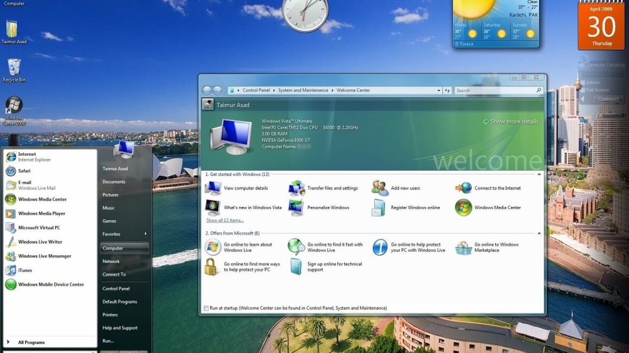The width and height of the screenshot is (629, 353).
Task: Open Run... from Start menu
Action: 108,341
